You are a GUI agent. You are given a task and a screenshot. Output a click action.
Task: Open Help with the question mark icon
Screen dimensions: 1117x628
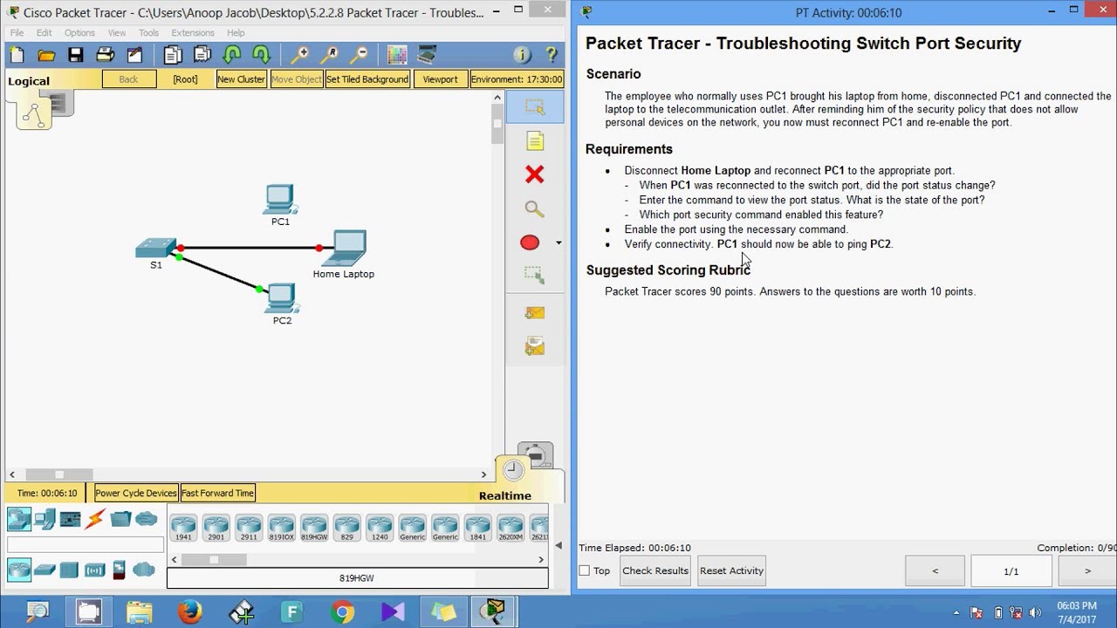(552, 55)
